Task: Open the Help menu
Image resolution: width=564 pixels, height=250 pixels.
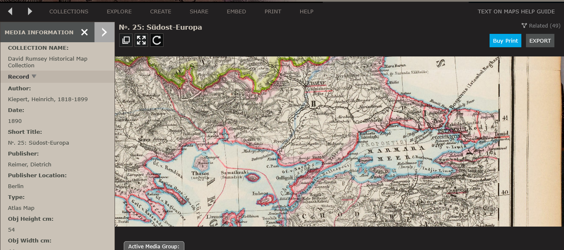Action: tap(306, 11)
